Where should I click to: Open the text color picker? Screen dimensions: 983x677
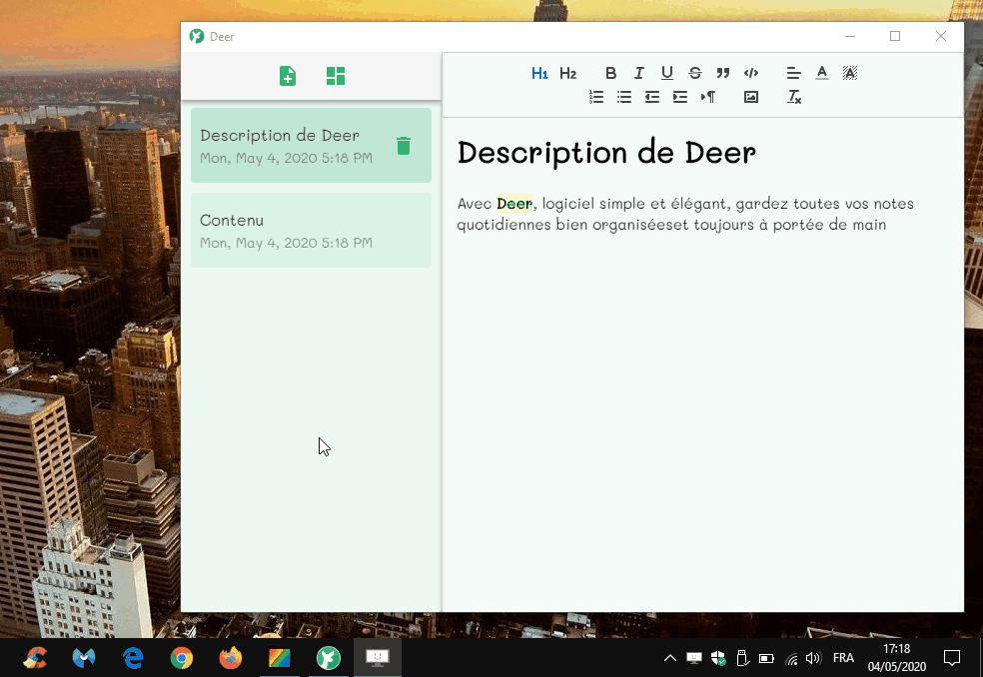tap(822, 73)
